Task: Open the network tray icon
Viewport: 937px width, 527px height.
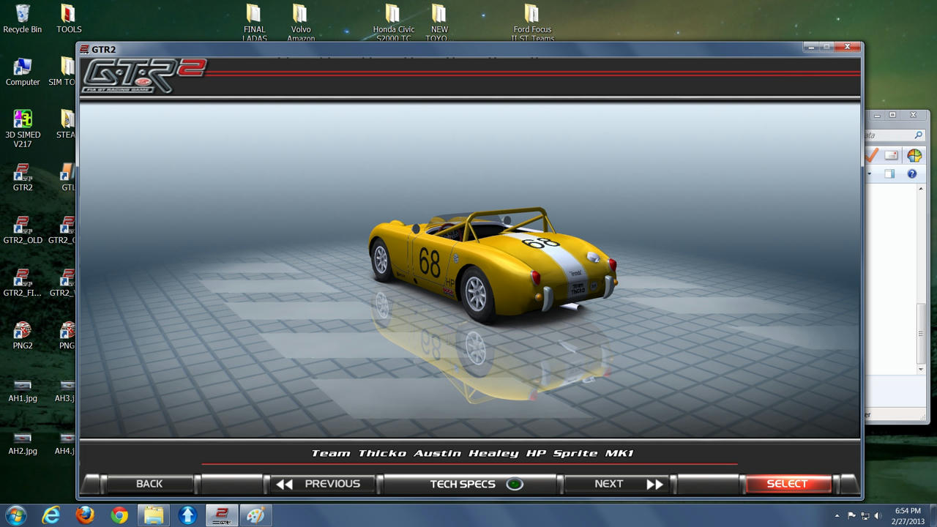Action: pyautogui.click(x=865, y=516)
